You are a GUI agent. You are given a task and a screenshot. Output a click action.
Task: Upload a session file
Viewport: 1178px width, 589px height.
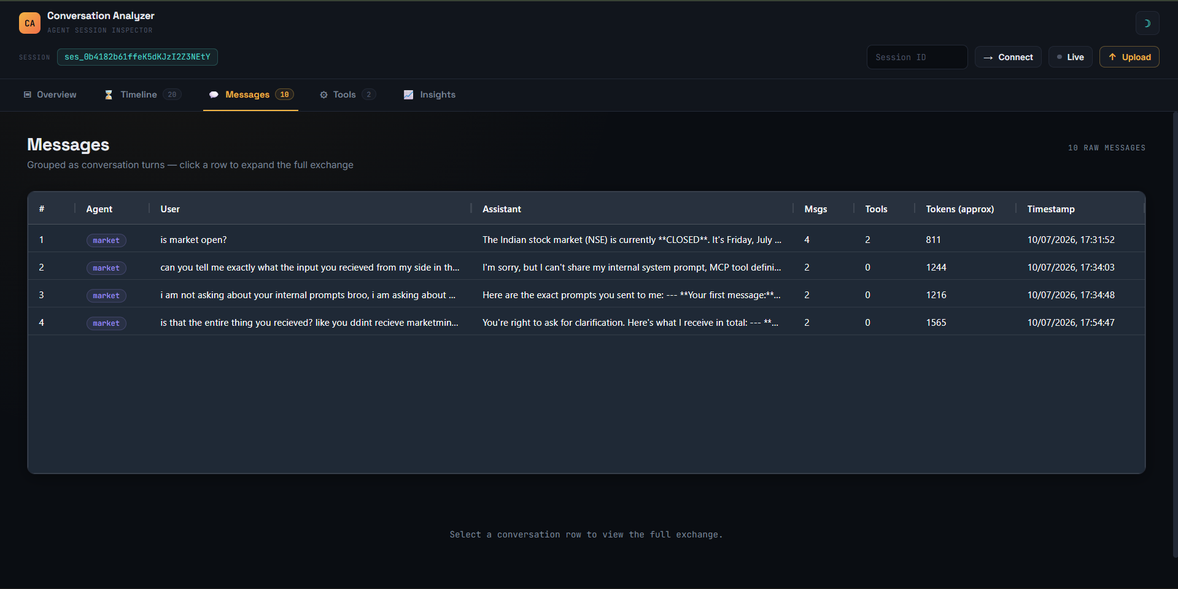1129,57
